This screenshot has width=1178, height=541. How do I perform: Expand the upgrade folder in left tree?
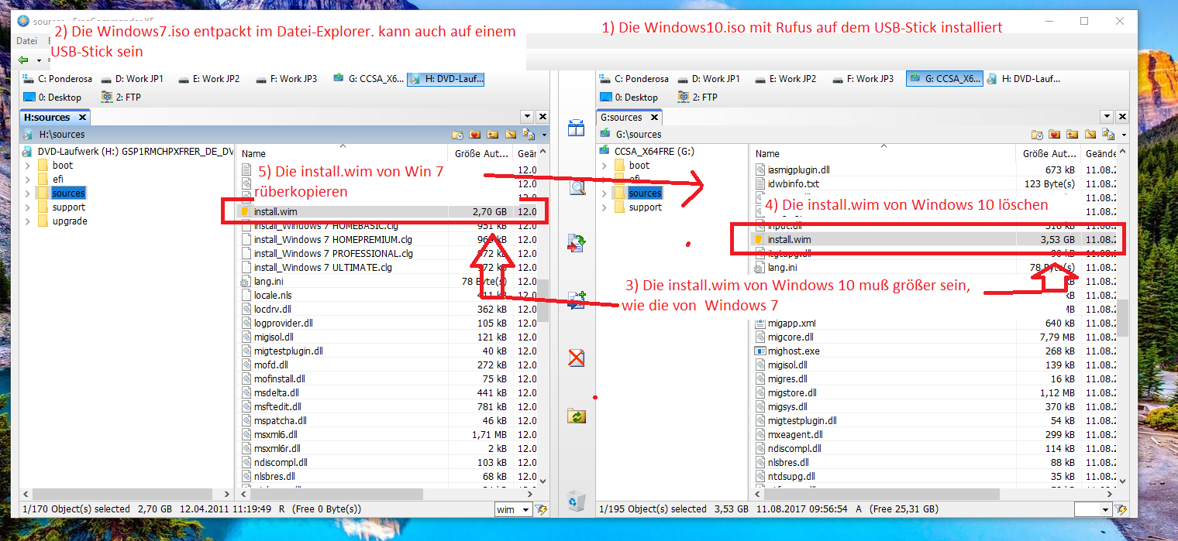[28, 221]
